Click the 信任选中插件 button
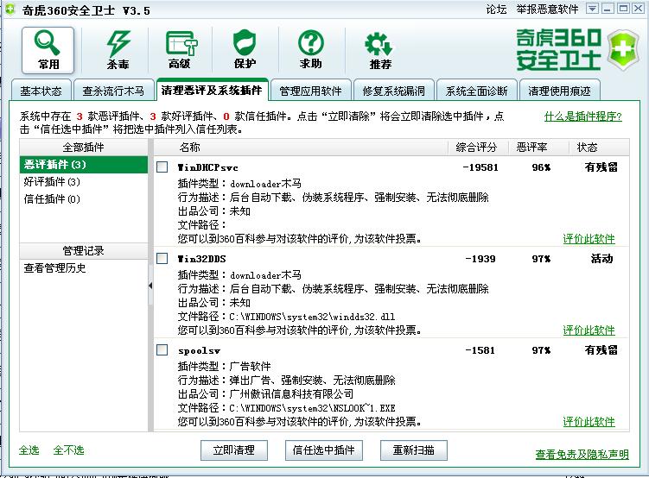 coord(324,450)
